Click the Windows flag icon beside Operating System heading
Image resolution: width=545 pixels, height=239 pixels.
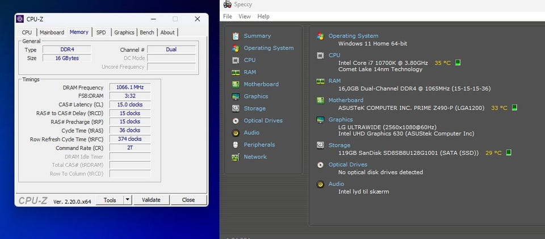click(x=320, y=36)
